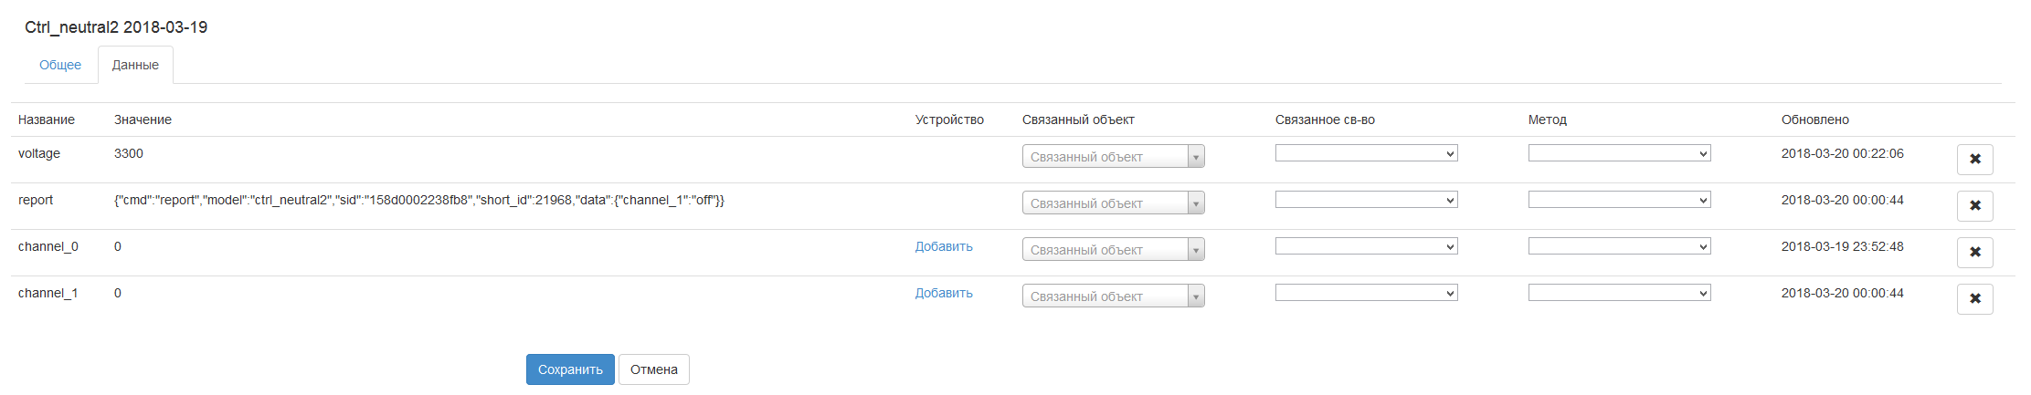Open method select for channel_1 row
Image resolution: width=2031 pixels, height=395 pixels.
[x=1619, y=293]
